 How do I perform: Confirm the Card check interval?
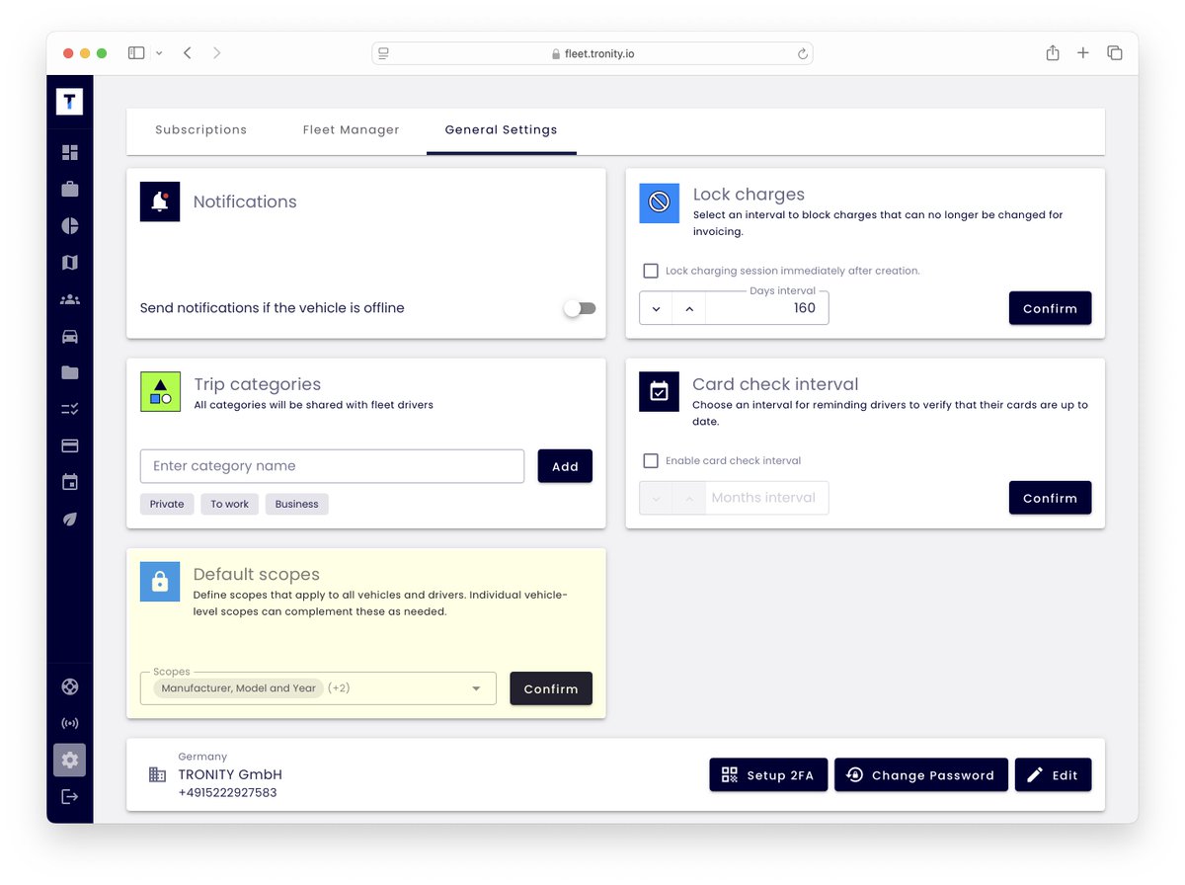(1050, 498)
